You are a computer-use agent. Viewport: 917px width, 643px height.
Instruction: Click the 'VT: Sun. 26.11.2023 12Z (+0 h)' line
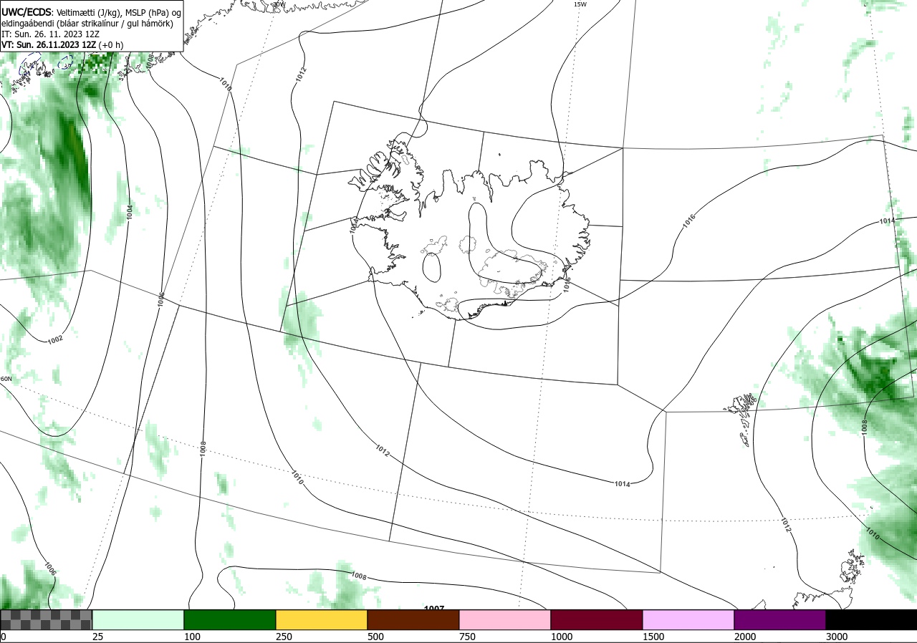point(62,44)
